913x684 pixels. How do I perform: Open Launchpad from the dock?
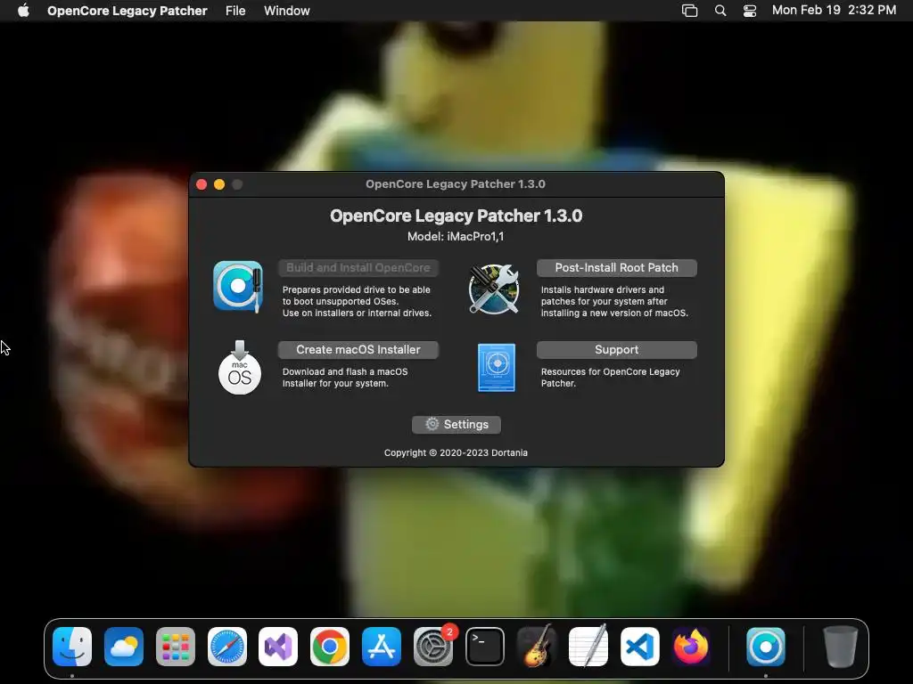tap(176, 647)
